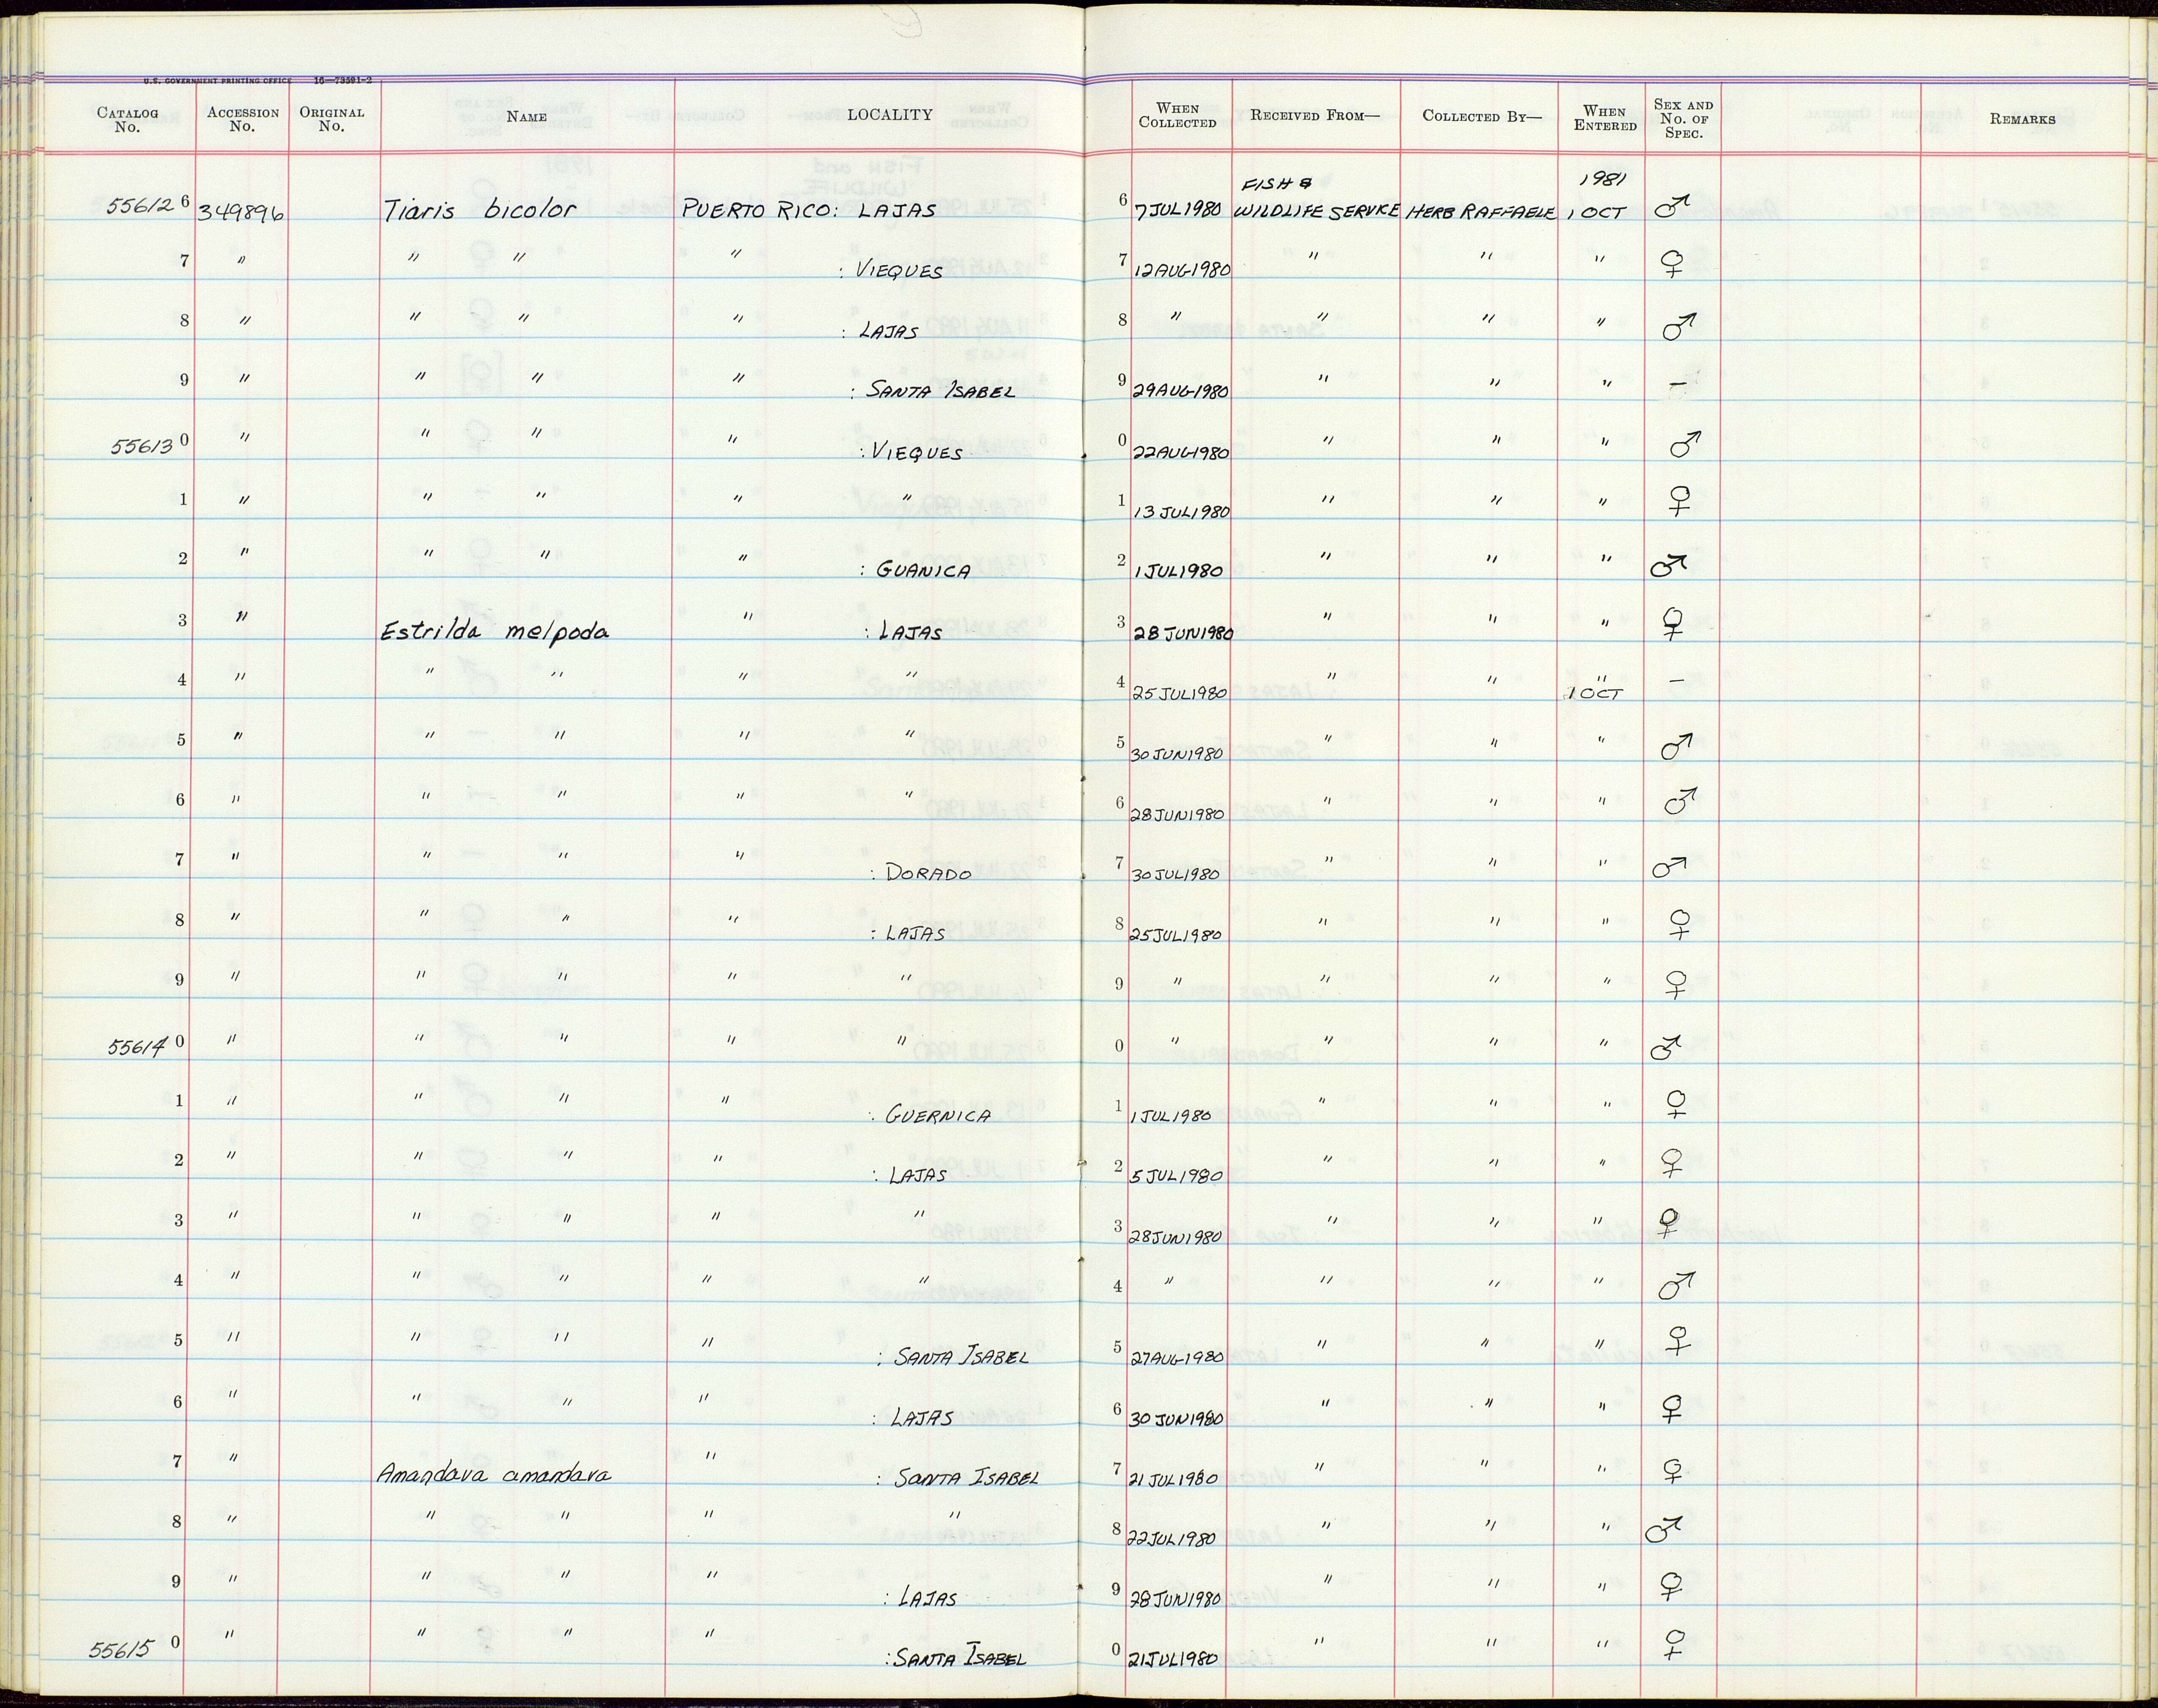Click the 'Collected By—' column header
The width and height of the screenshot is (2158, 1708).
[x=1482, y=116]
